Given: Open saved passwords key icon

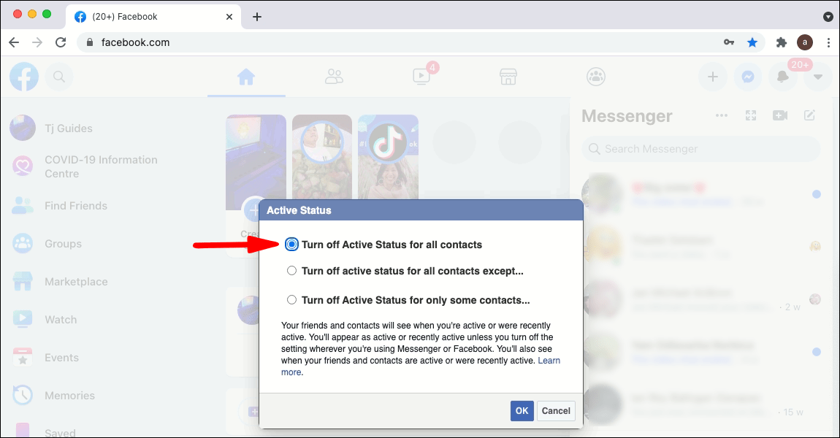Looking at the screenshot, I should pyautogui.click(x=728, y=42).
